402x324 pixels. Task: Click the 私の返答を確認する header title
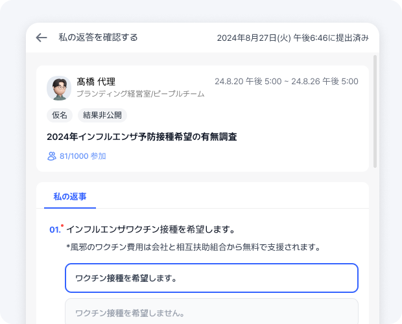click(98, 38)
